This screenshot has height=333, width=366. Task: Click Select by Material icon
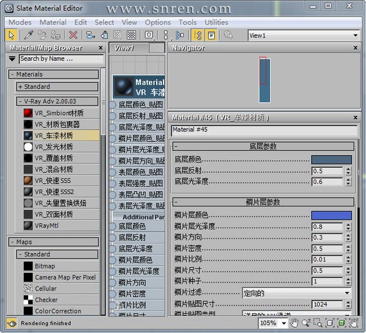pyautogui.click(x=228, y=35)
